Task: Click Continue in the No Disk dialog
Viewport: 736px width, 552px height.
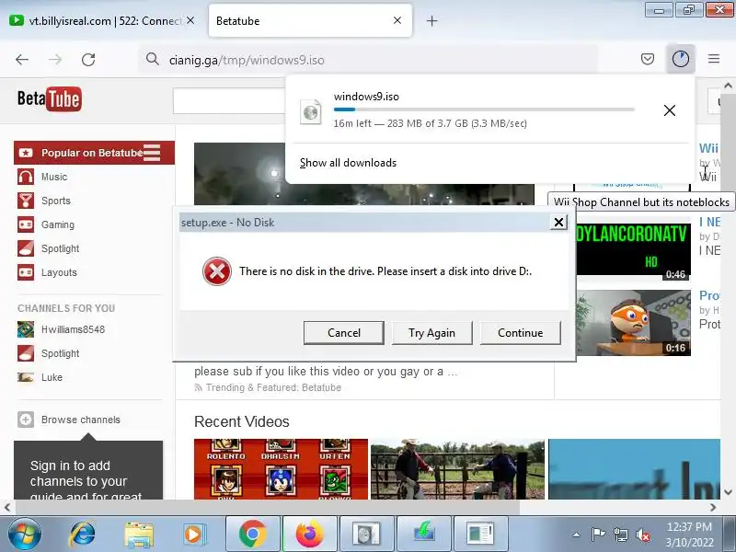Action: tap(520, 333)
